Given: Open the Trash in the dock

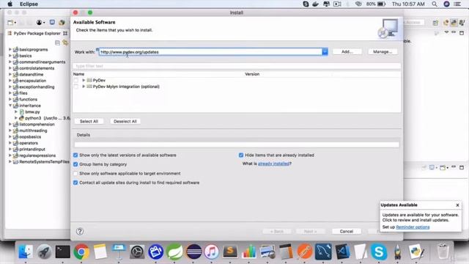Looking at the screenshot, I should (x=443, y=252).
